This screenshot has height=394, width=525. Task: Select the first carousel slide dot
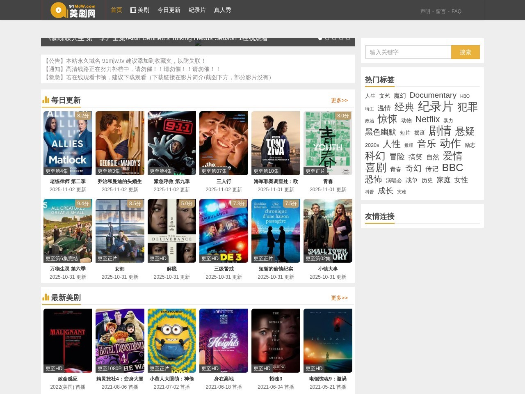point(320,39)
